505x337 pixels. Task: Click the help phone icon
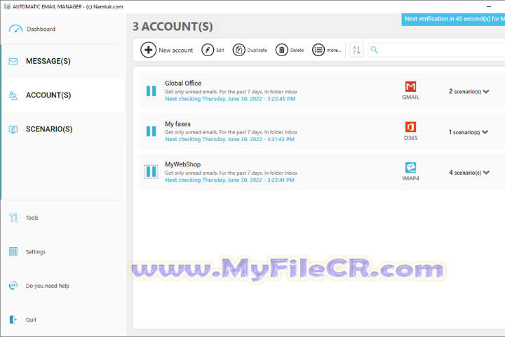click(13, 286)
